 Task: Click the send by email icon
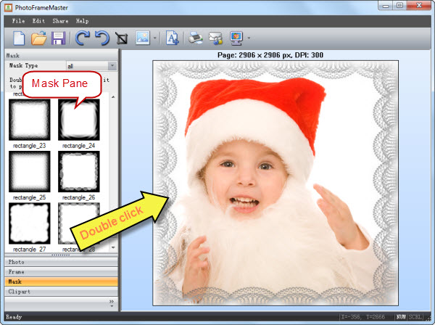coord(215,38)
